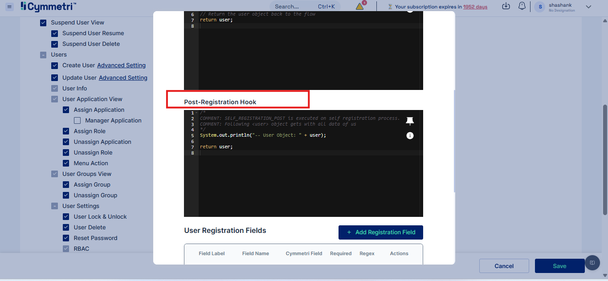Toggle the Suspend User View checkbox

(x=43, y=23)
